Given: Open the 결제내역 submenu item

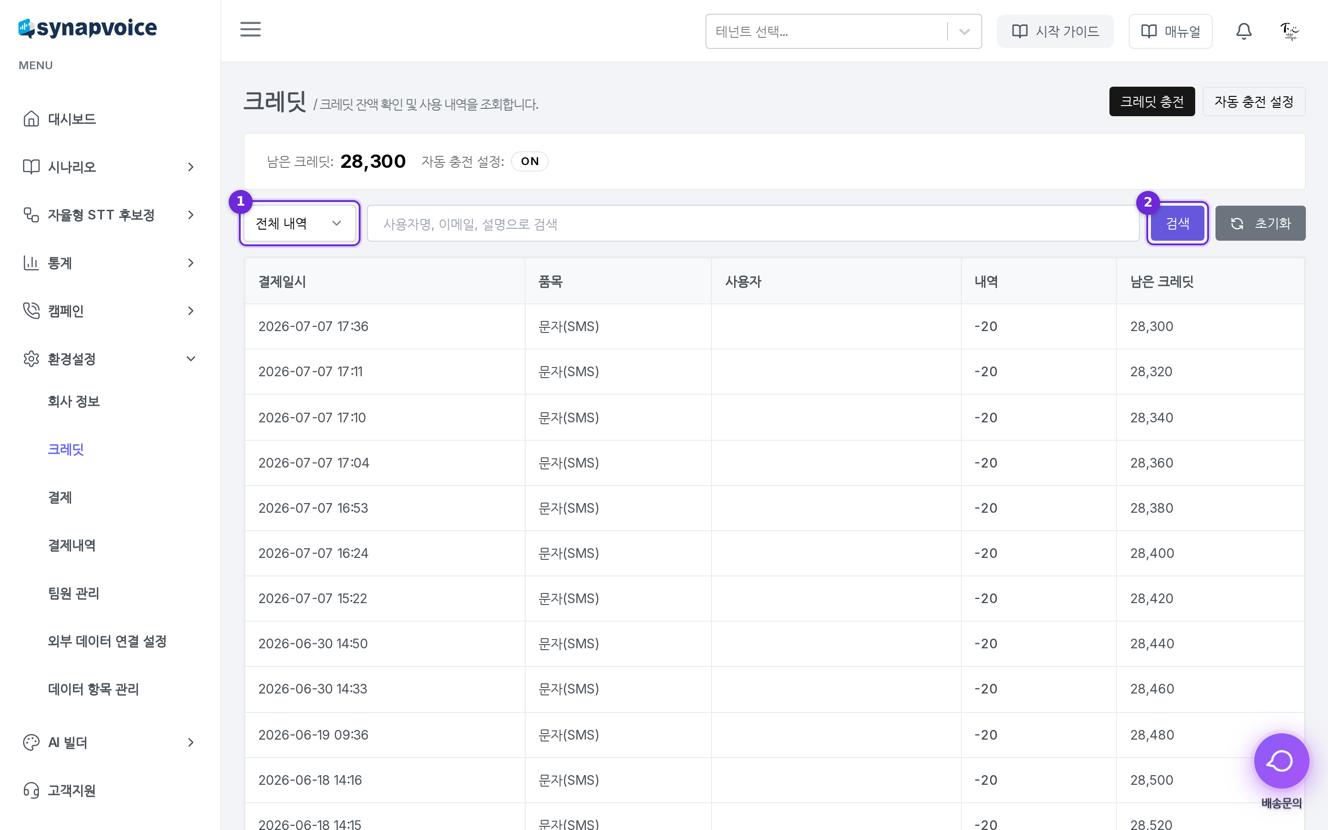Looking at the screenshot, I should [72, 545].
